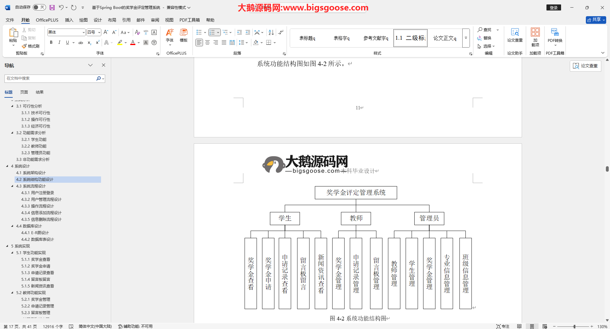Click the navigation document search field
This screenshot has height=329, width=610.
(51, 78)
